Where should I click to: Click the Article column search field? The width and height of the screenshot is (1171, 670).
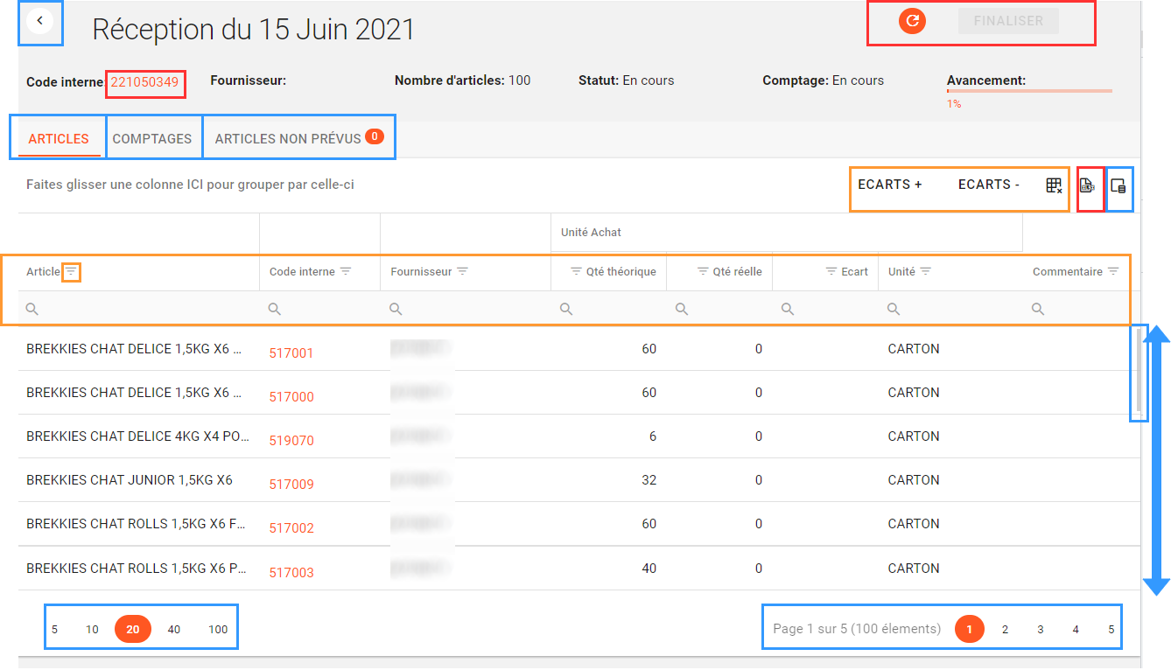(140, 309)
